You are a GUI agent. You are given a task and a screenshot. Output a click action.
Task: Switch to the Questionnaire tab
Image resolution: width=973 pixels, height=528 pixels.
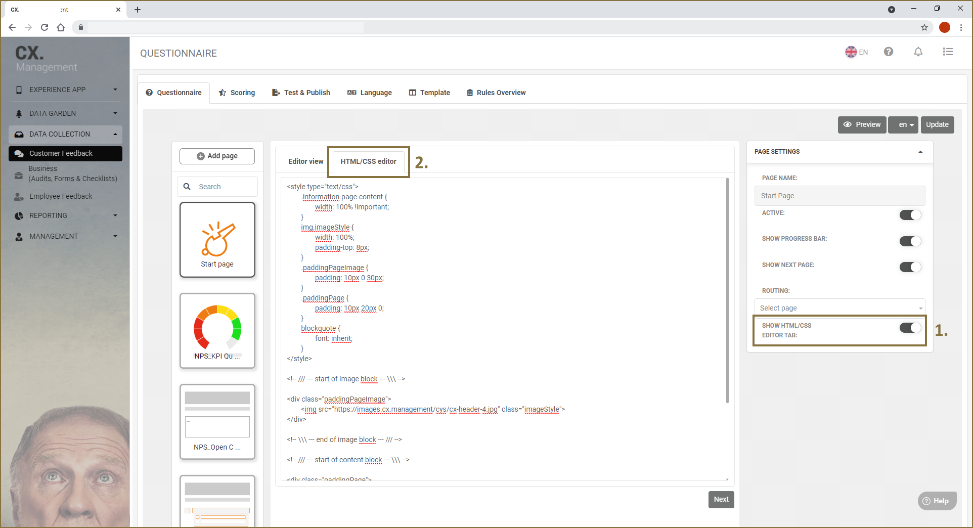(174, 93)
